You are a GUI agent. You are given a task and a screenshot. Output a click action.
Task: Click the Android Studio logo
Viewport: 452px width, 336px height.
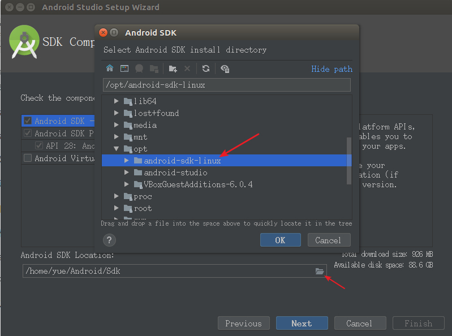click(x=24, y=42)
